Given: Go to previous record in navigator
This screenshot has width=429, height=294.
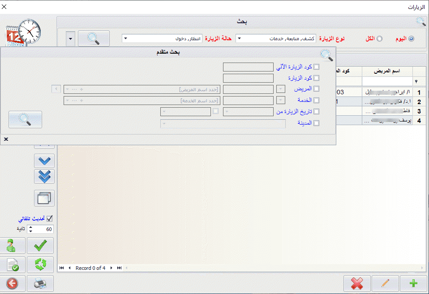Looking at the screenshot, I should pyautogui.click(x=69, y=268).
